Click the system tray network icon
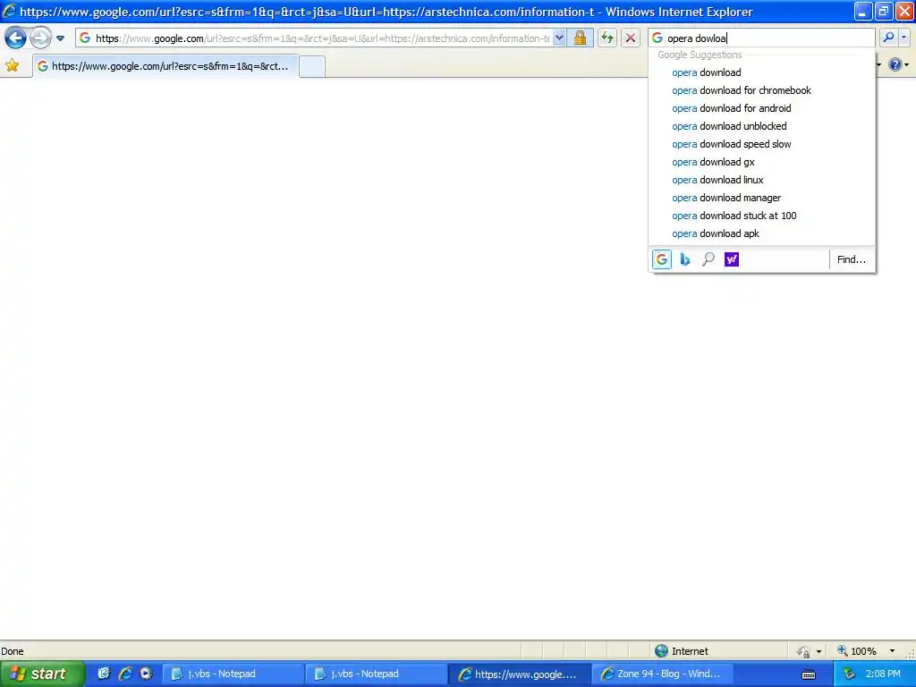This screenshot has width=916, height=687. pos(849,674)
